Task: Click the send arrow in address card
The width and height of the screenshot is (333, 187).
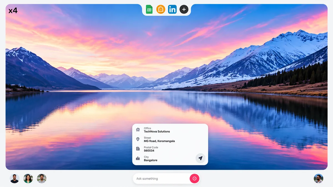Action: point(200,158)
